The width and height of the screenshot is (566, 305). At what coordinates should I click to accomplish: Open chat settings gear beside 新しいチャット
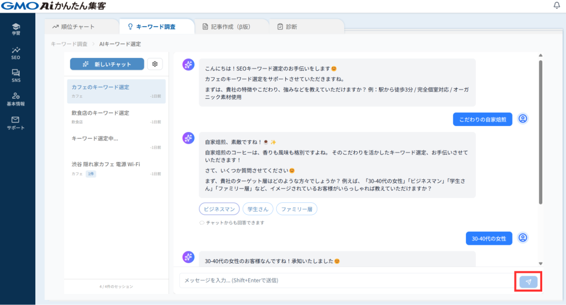click(155, 64)
